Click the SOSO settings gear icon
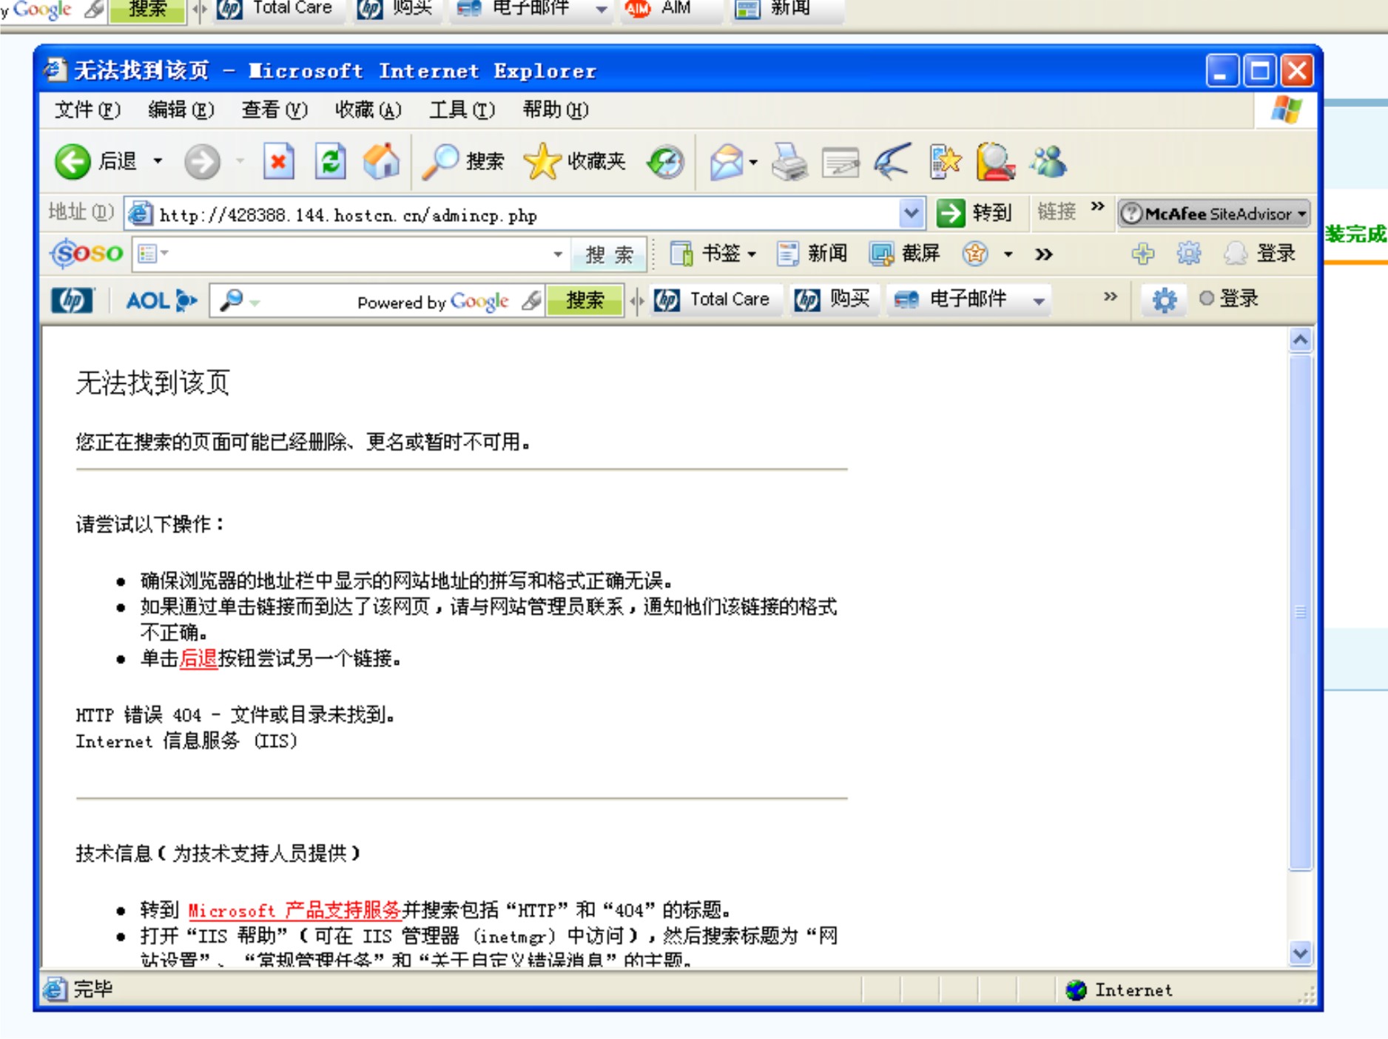The image size is (1388, 1039). click(x=1189, y=254)
